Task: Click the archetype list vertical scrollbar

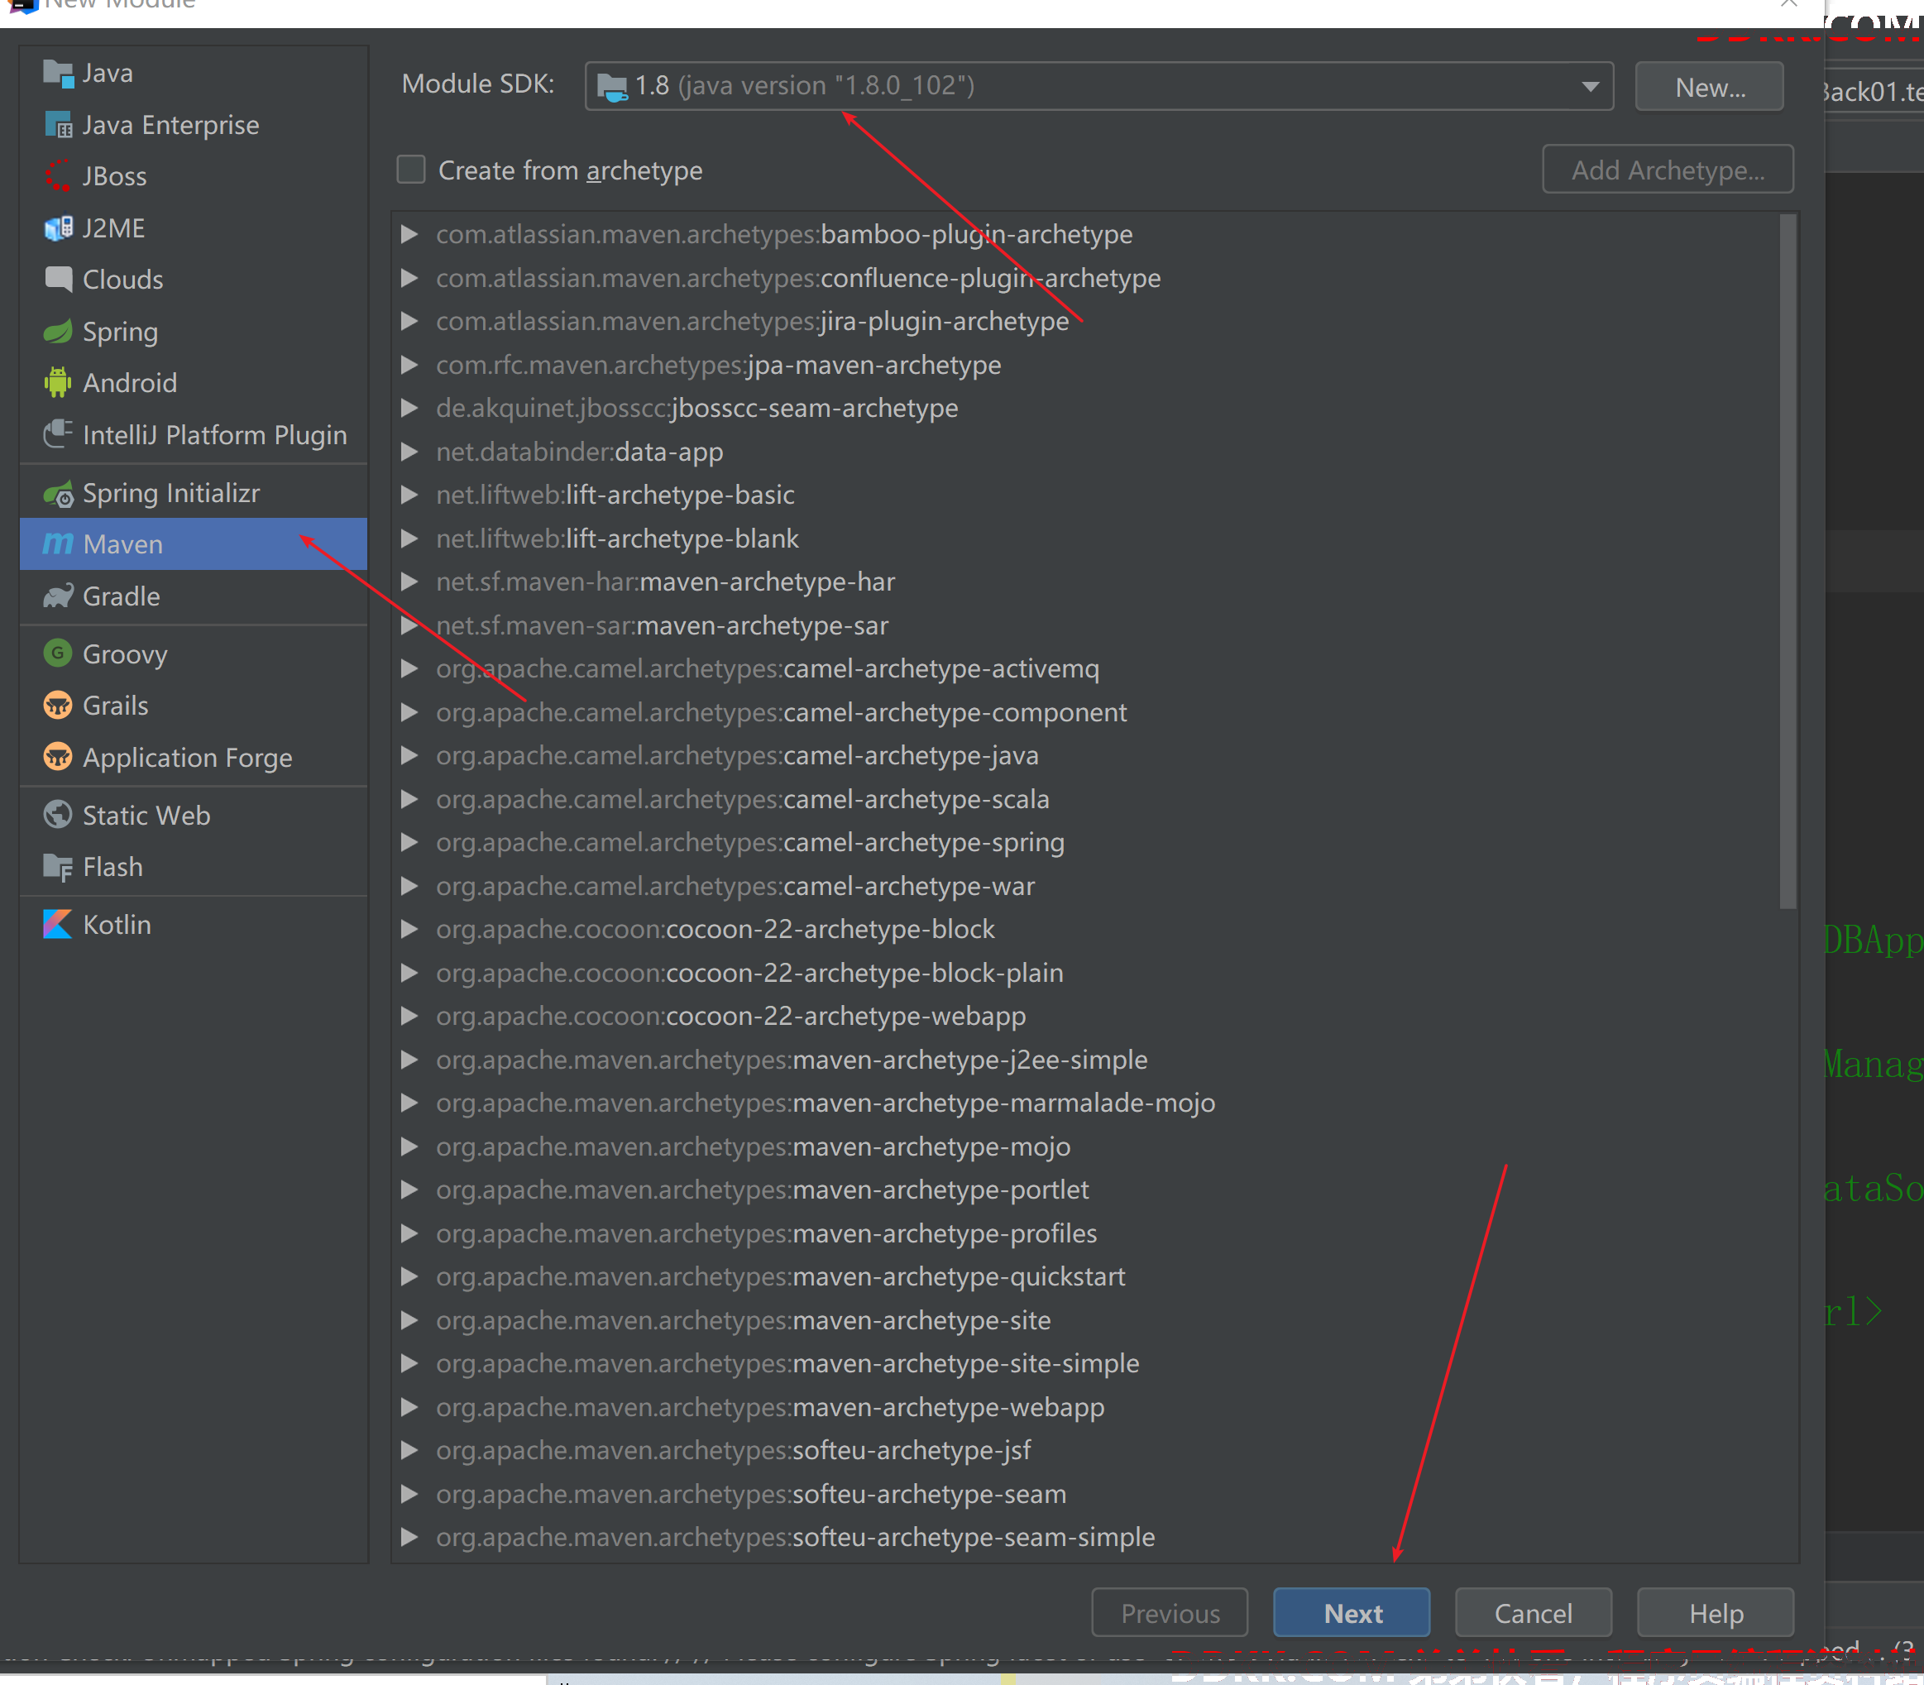Action: point(1788,562)
